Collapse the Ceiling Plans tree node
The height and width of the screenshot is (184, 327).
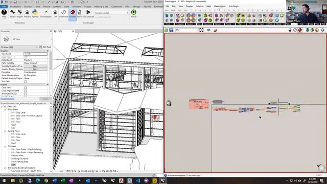pyautogui.click(x=5, y=131)
